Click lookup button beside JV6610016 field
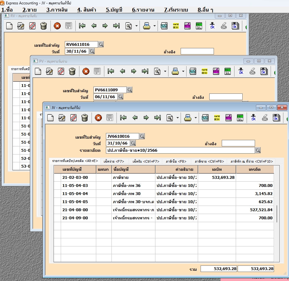This screenshot has width=289, height=281. (142, 136)
